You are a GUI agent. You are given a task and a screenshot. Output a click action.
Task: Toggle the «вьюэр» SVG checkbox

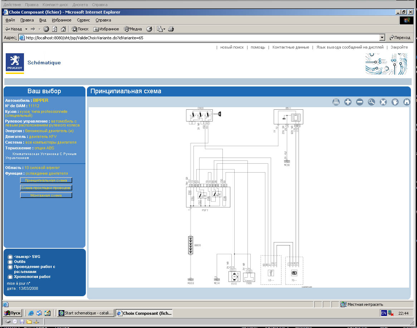pos(10,257)
